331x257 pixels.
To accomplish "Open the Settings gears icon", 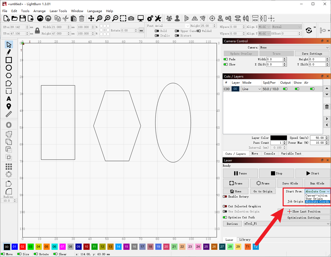I will point(150,18).
